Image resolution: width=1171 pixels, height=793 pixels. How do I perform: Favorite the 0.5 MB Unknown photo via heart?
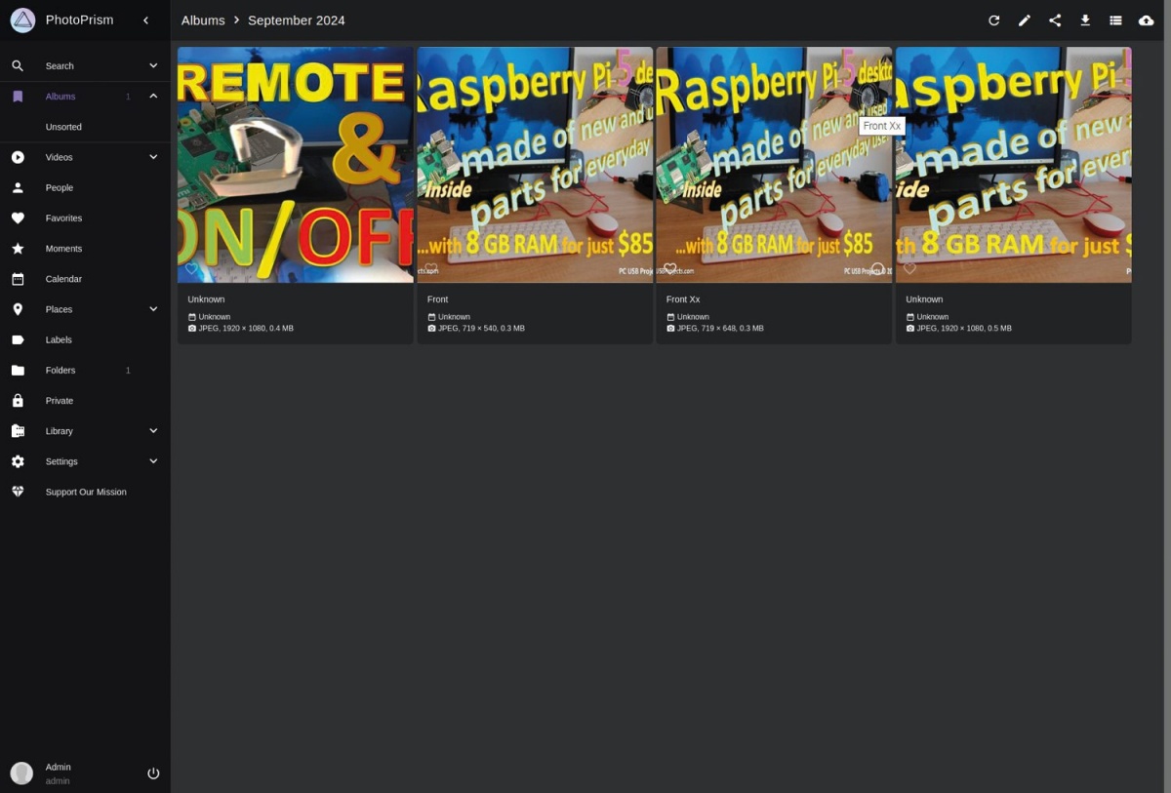(909, 268)
